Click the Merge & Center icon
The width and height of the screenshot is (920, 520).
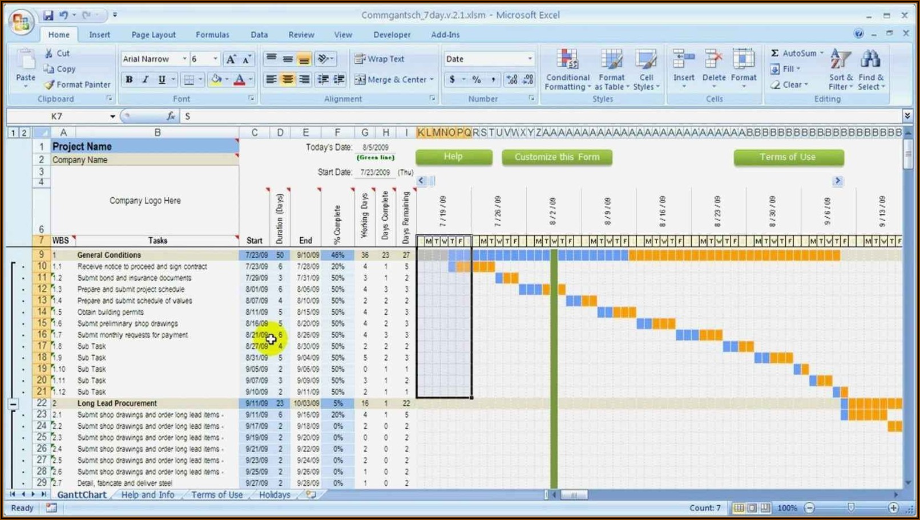point(360,80)
